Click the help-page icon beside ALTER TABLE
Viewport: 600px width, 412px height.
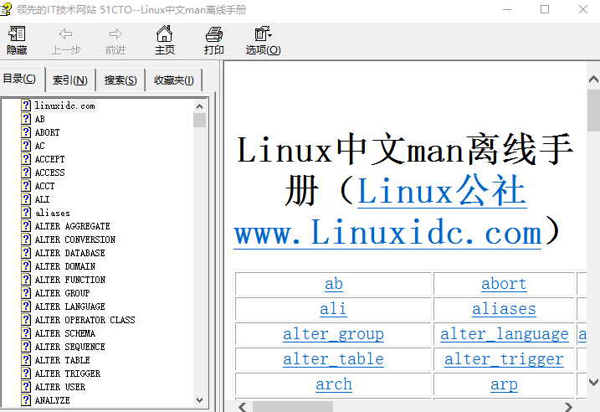click(27, 360)
